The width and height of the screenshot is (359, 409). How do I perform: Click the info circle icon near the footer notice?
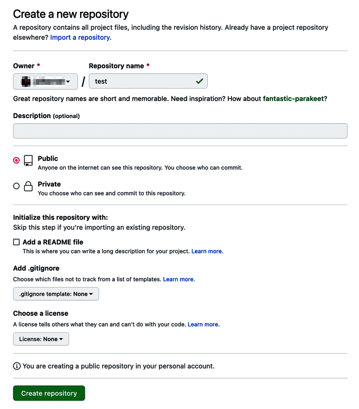17,366
